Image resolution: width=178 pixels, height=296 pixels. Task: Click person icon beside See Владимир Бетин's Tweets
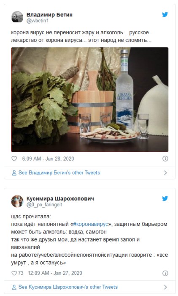[14, 173]
